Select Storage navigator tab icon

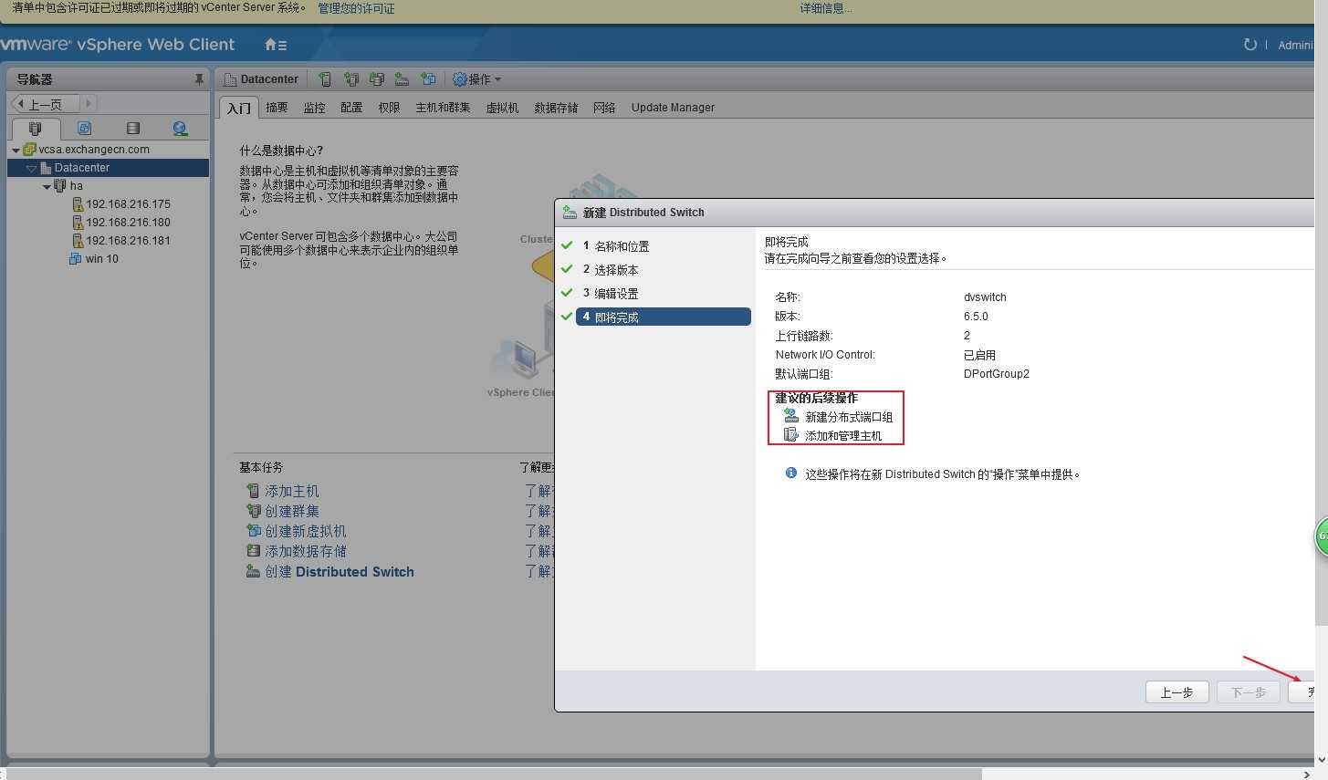(x=133, y=129)
